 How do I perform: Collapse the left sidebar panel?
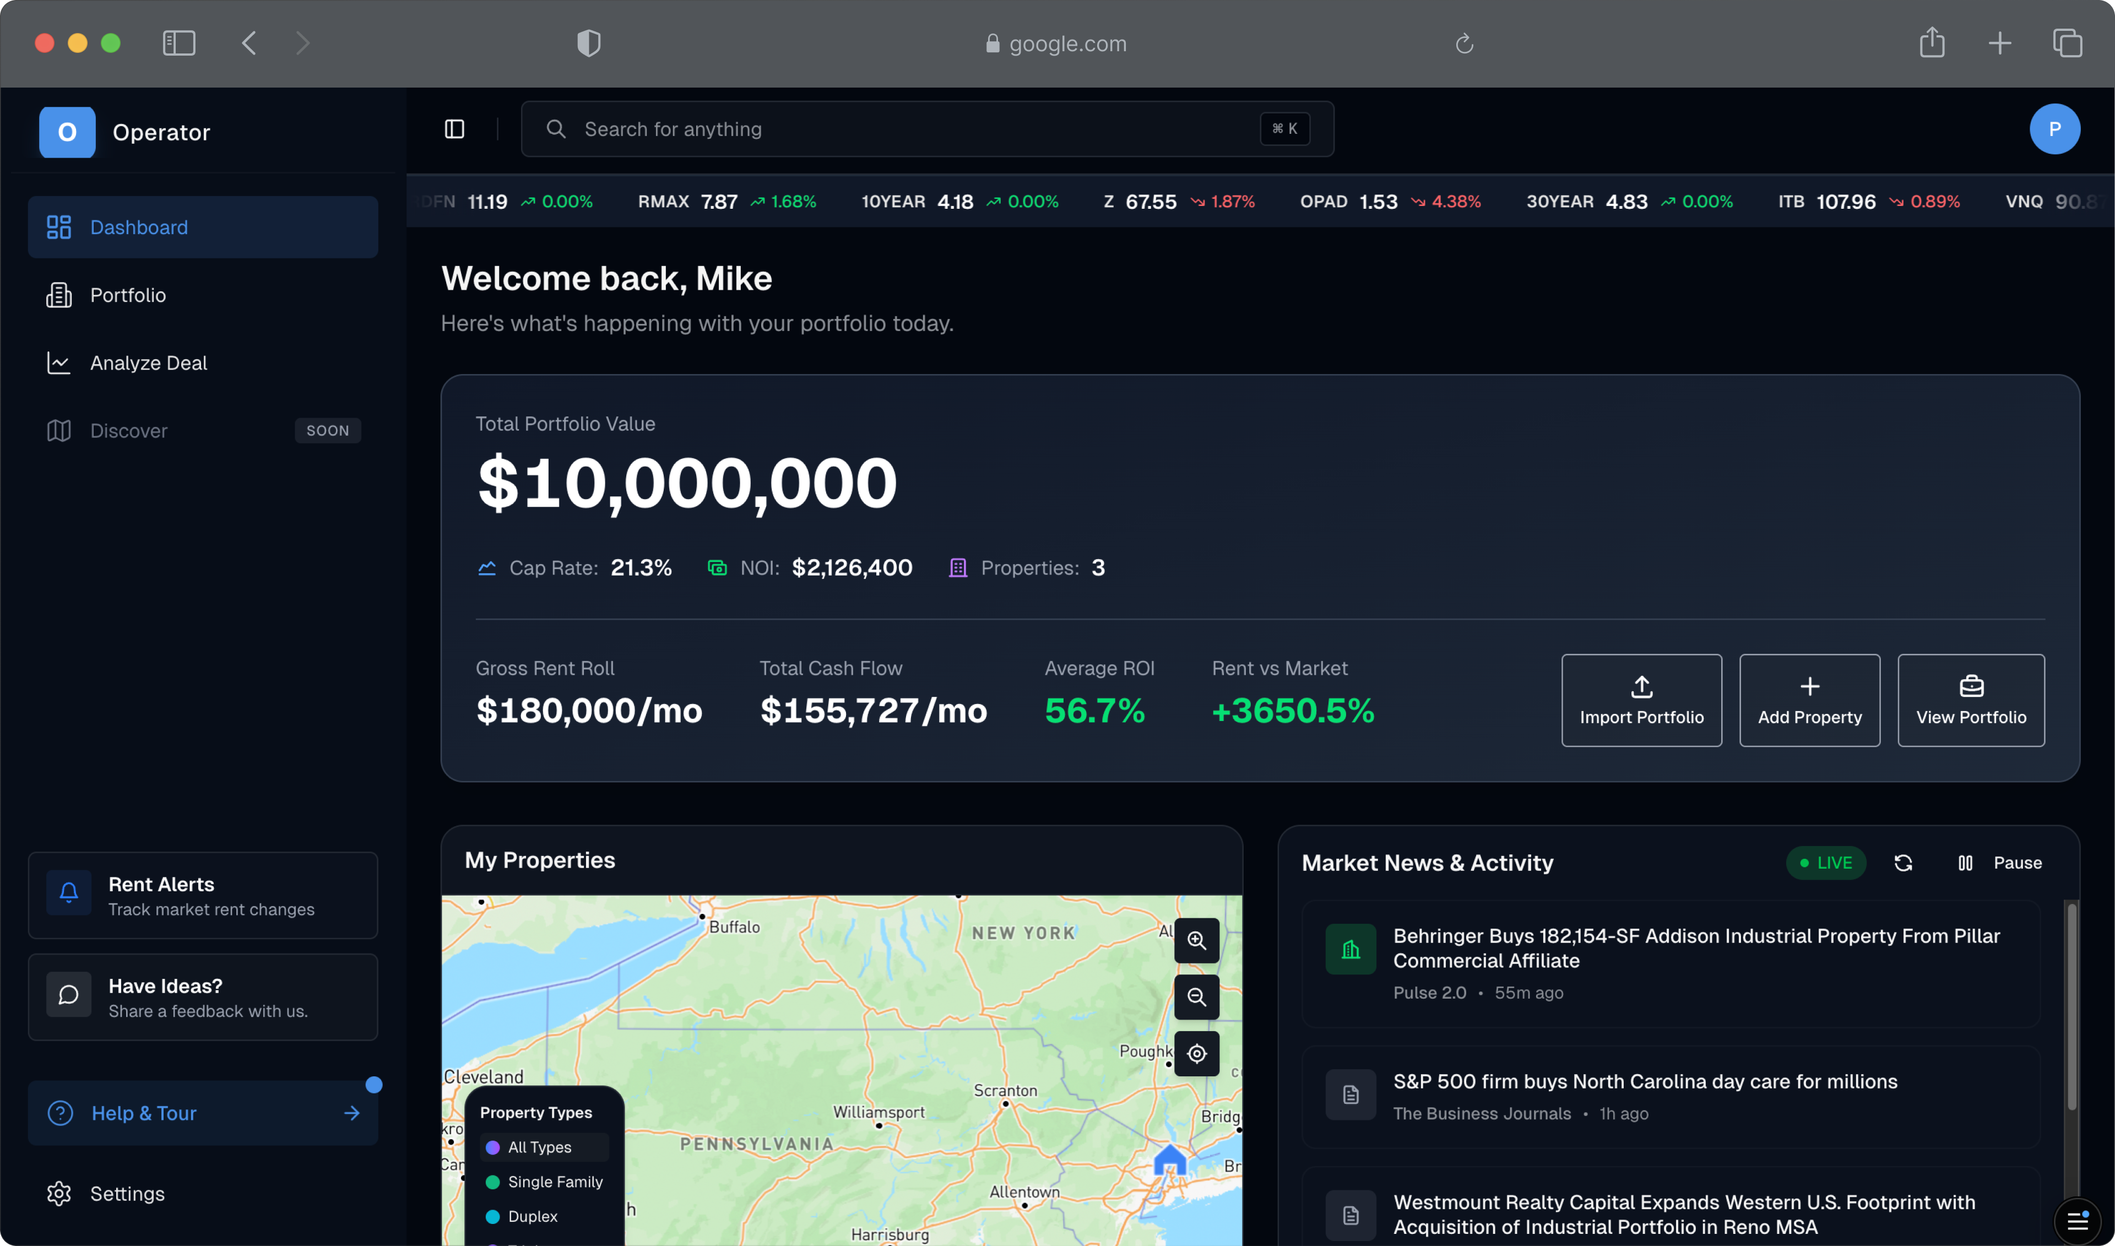pyautogui.click(x=454, y=128)
